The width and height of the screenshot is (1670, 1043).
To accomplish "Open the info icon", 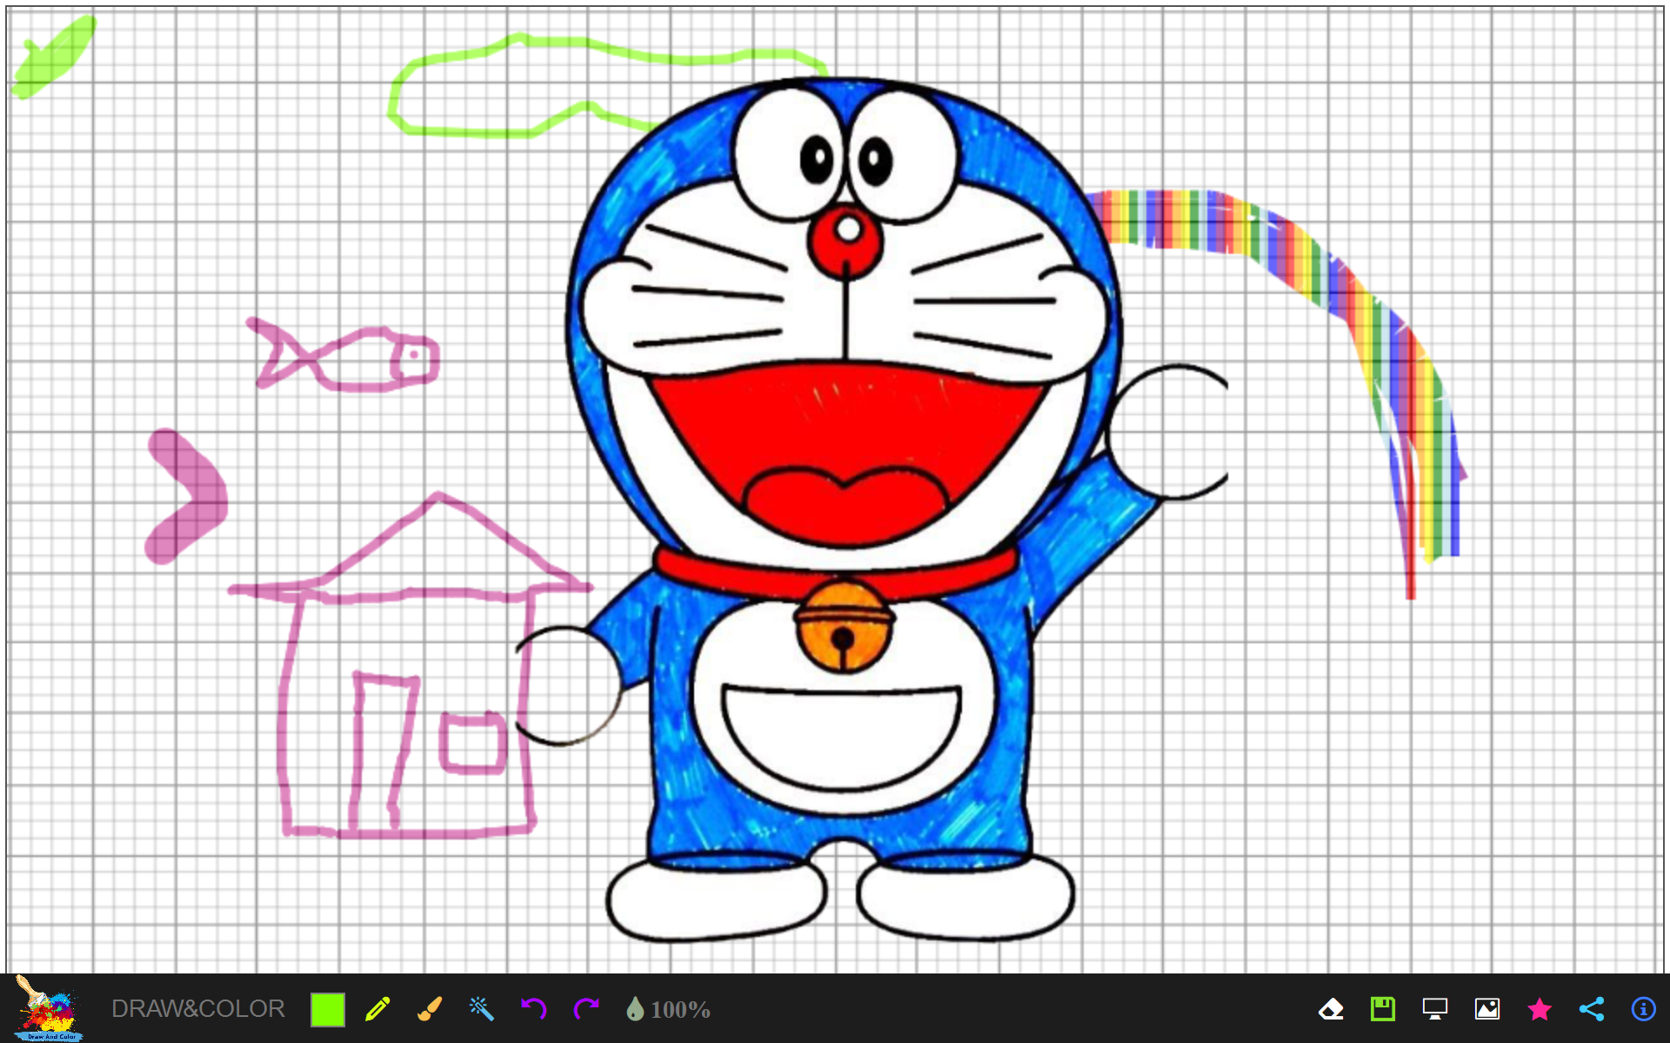I will [x=1643, y=1009].
